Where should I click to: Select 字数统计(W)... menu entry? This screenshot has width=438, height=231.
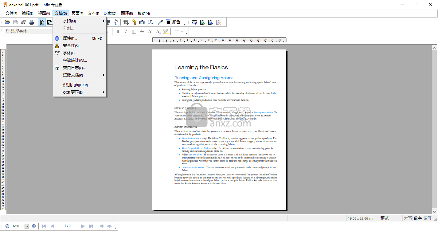click(x=80, y=61)
